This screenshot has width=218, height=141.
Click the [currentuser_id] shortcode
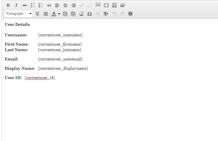pos(40,78)
